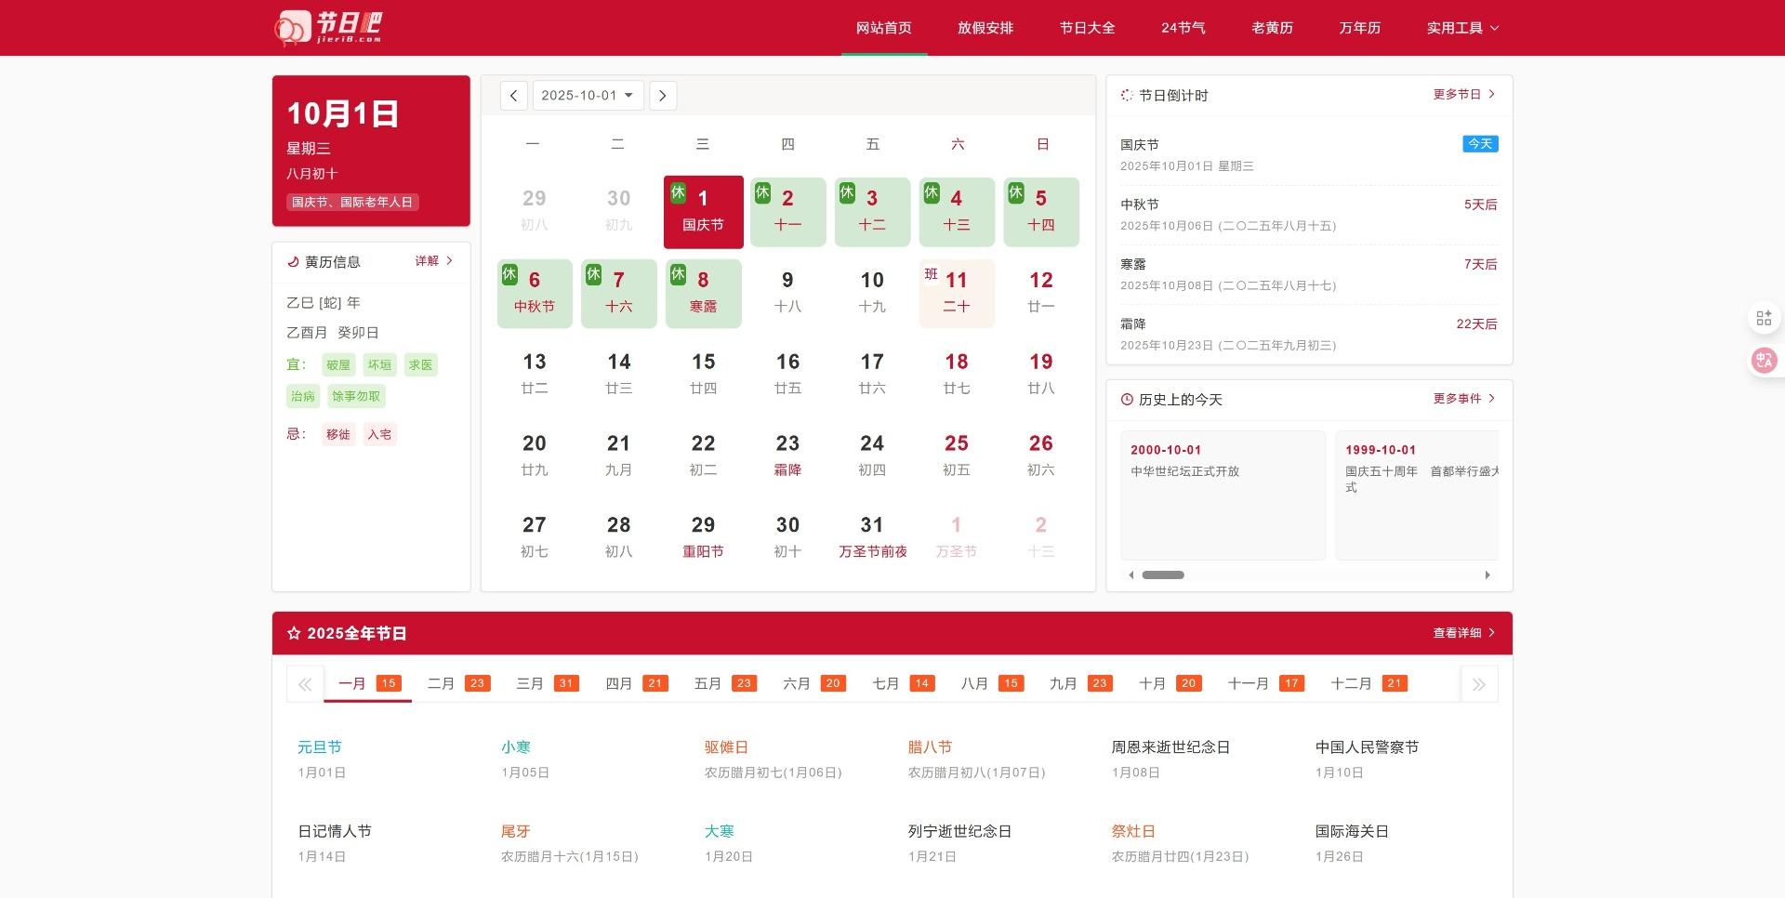
Task: Click the 更多节日 link
Action: coord(1463,95)
